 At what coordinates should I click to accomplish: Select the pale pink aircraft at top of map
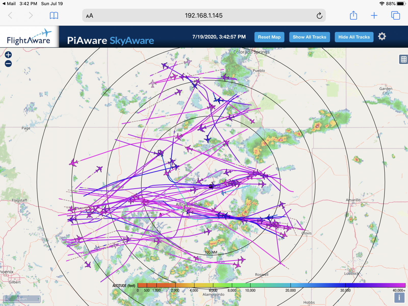[x=188, y=62]
